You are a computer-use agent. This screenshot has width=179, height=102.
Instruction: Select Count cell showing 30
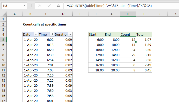pyautogui.click(x=128, y=65)
